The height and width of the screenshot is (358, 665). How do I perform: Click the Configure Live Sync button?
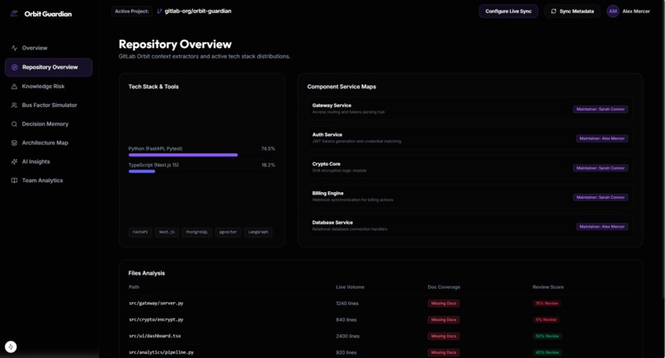pyautogui.click(x=508, y=11)
